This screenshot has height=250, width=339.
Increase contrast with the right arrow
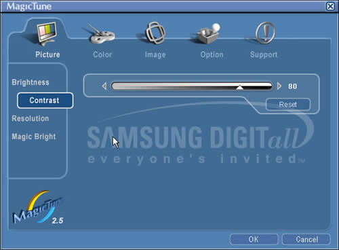279,86
